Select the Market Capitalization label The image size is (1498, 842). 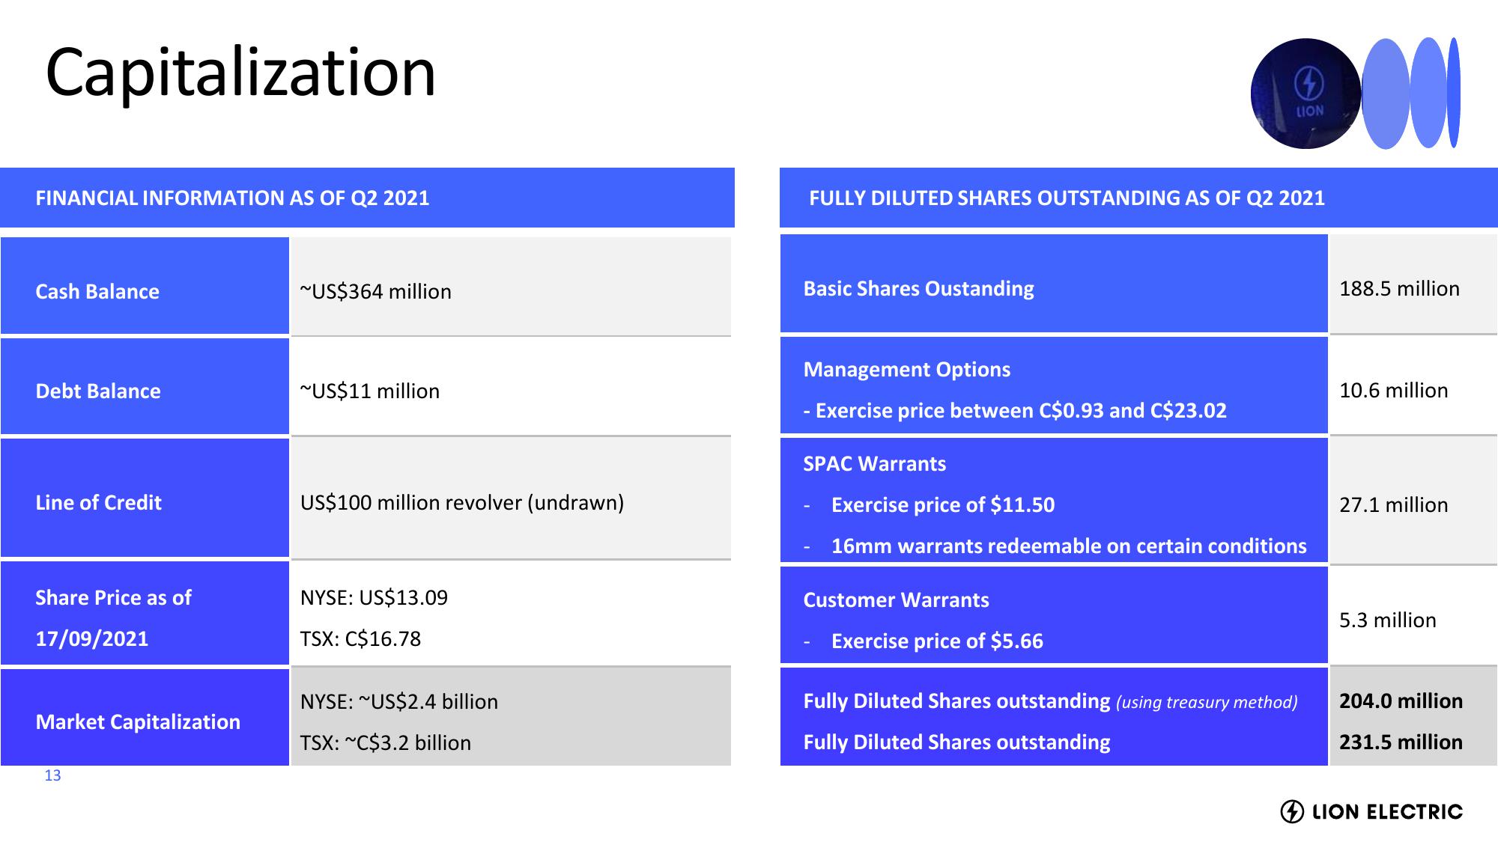[138, 722]
